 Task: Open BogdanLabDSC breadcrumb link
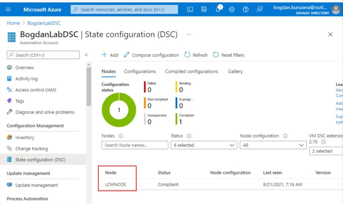pos(44,23)
